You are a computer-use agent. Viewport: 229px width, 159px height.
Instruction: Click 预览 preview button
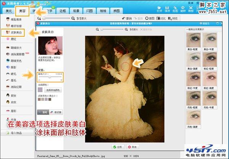[x=173, y=18]
